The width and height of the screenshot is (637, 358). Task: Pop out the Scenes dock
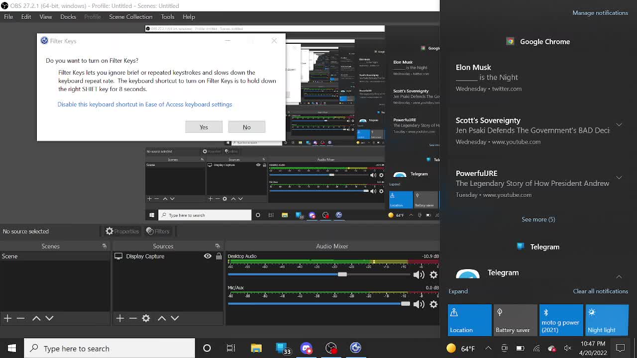click(x=105, y=246)
